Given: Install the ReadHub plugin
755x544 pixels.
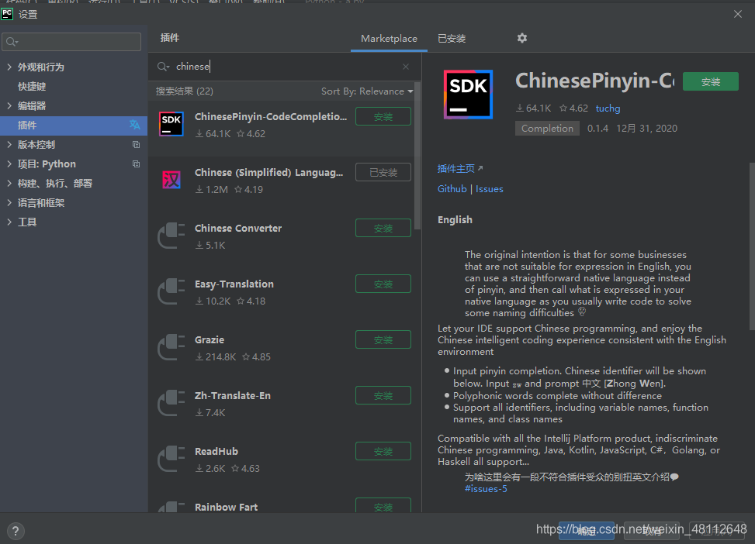Looking at the screenshot, I should click(383, 451).
